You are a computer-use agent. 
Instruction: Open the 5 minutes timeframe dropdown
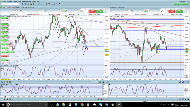128,11
